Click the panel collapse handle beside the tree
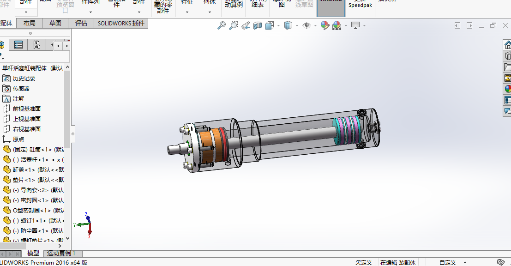 pos(73,134)
